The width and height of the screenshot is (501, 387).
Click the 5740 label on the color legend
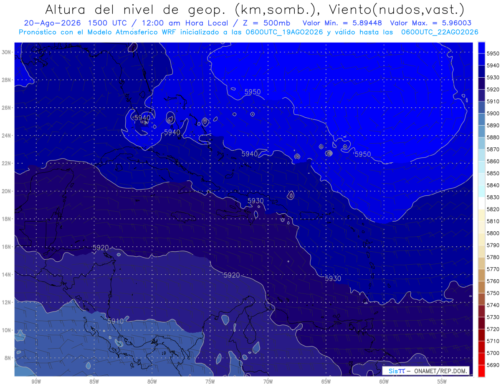tap(493, 305)
